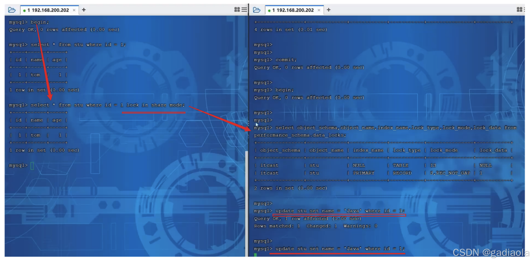This screenshot has height=262, width=531.
Task: Click the IS lock_mode cell
Action: click(x=433, y=165)
